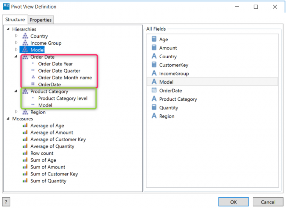Click the level icon beside Order Date Quarter
286x208 pixels.
(x=34, y=71)
